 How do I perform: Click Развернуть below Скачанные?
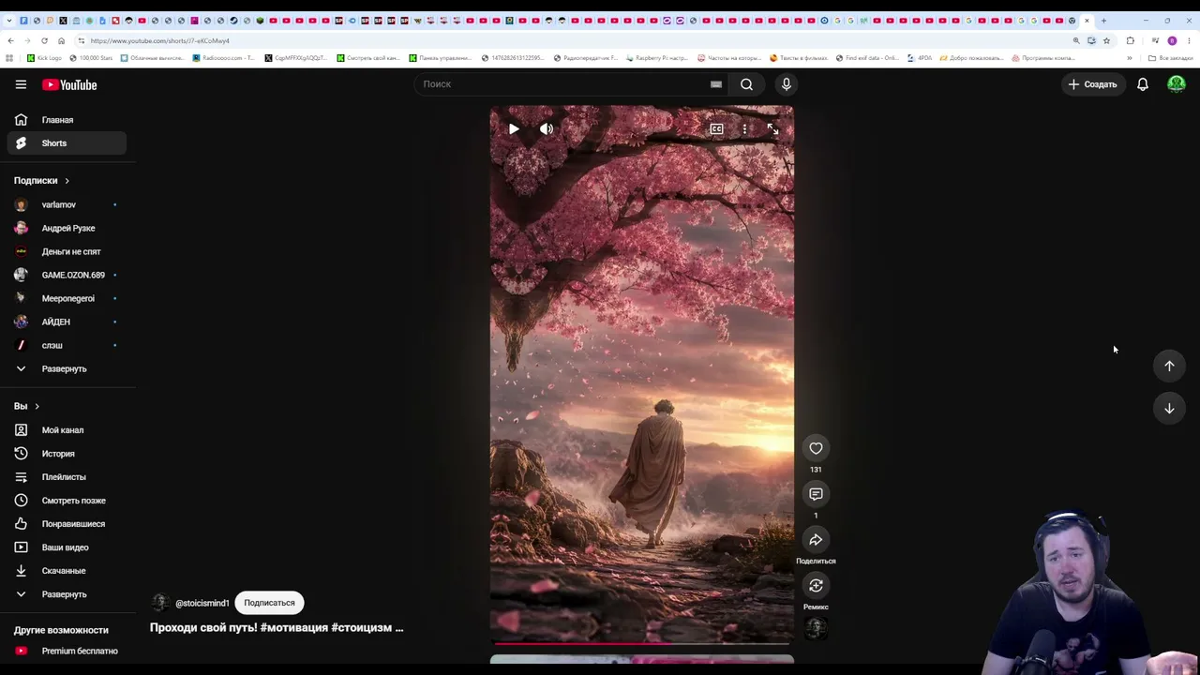(x=66, y=594)
